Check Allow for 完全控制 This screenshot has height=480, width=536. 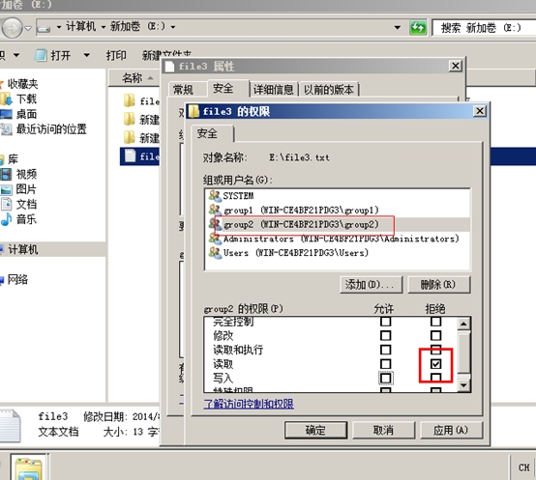[x=386, y=322]
